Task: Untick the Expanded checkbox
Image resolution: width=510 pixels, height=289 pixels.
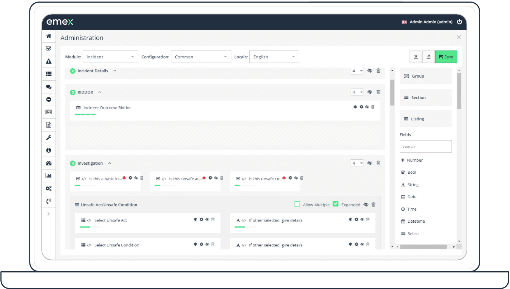Action: tap(335, 204)
